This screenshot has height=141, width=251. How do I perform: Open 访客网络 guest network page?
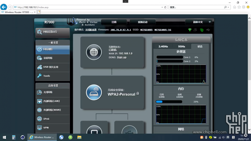(x=53, y=58)
